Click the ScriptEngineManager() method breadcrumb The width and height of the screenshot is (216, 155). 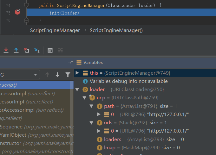pyautogui.click(x=116, y=30)
